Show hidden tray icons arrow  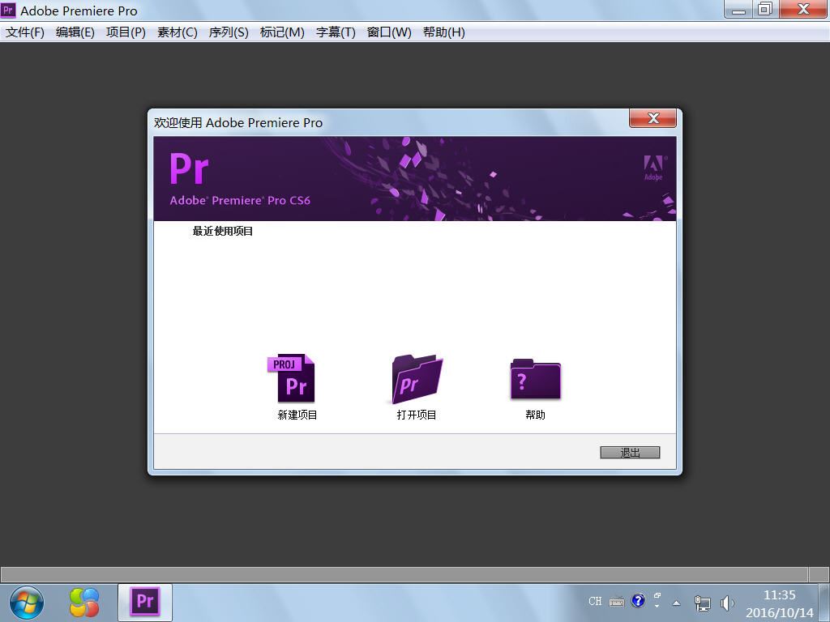677,603
